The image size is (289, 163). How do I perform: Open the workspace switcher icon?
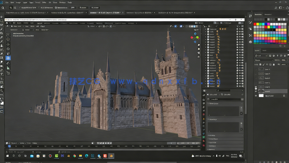point(280,8)
